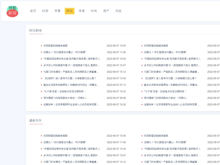Open 《红楼梦》 headline in 财经新闻 left column

click(x=70, y=78)
